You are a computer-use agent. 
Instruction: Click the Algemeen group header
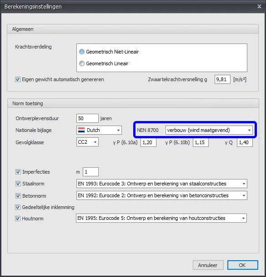133,29
